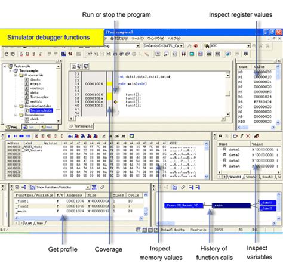Click the _func2 node in call graph
Screen dimensions: 283x266
coord(268,208)
